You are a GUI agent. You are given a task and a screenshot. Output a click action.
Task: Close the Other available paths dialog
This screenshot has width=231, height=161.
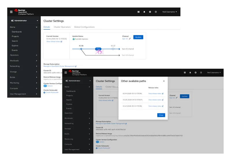(164, 81)
